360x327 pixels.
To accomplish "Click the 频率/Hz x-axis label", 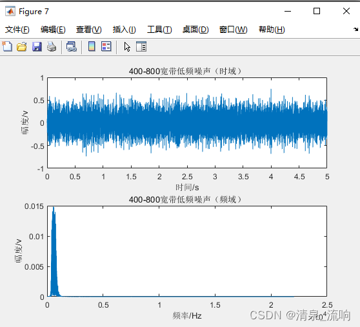I will (x=187, y=316).
